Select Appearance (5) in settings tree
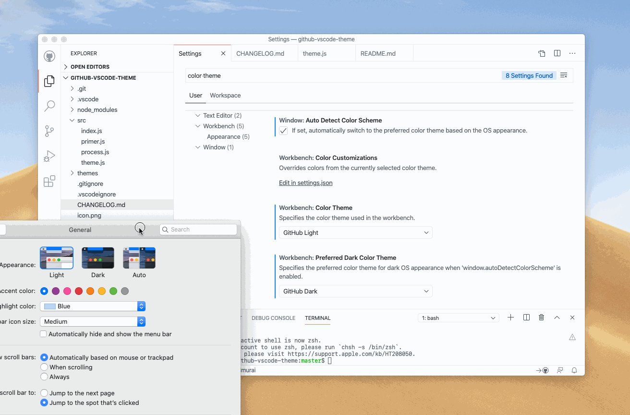The width and height of the screenshot is (630, 415). tap(228, 137)
